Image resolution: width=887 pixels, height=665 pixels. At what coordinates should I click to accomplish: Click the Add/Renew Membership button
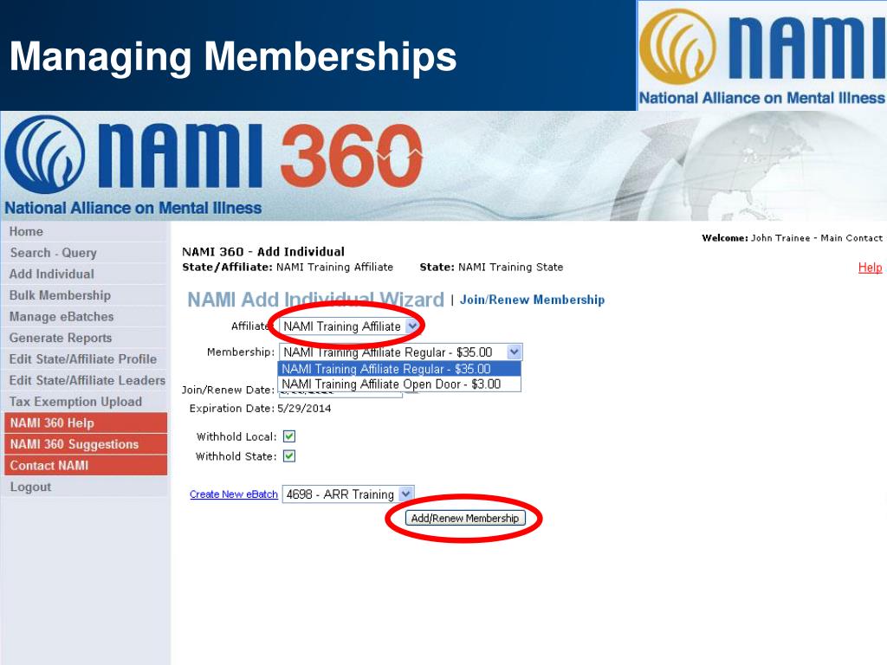point(465,518)
